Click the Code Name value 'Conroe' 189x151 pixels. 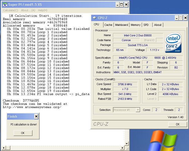[x=126, y=40]
